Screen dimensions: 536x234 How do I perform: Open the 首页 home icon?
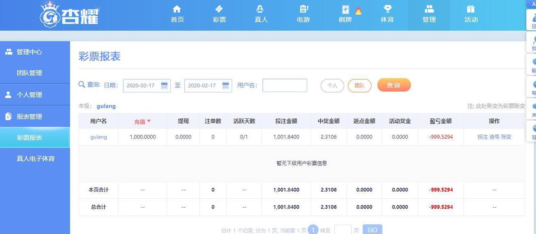click(x=177, y=9)
